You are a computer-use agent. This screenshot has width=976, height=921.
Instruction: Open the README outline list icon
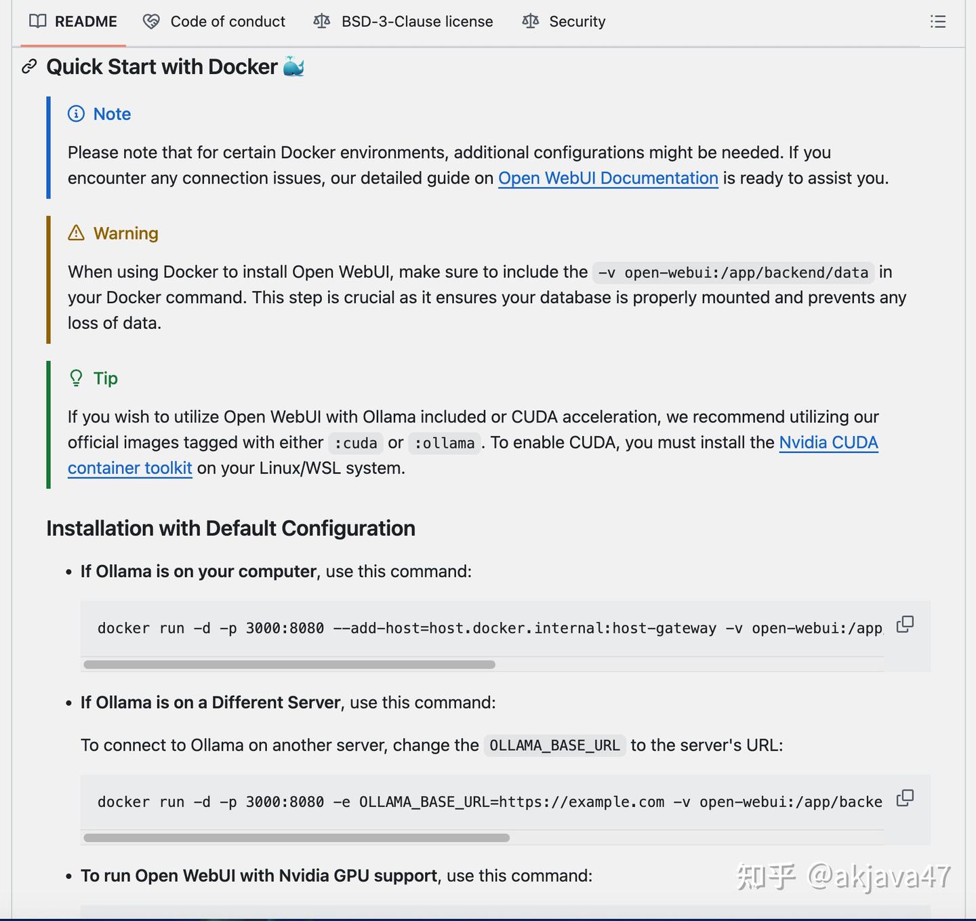click(938, 22)
